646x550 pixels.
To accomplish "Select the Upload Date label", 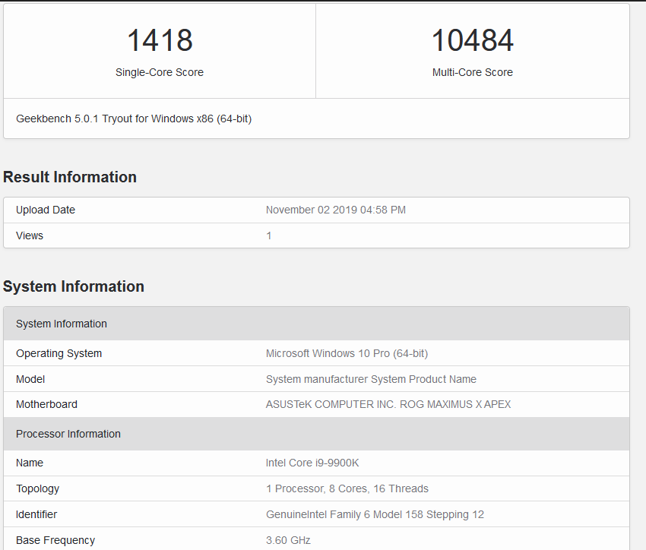I will point(46,210).
